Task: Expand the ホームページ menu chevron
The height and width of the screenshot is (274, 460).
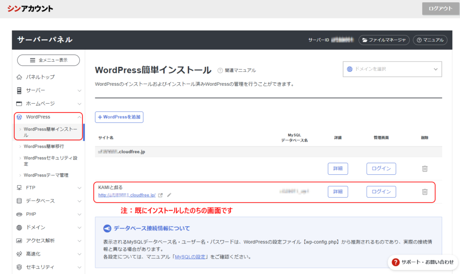Action: click(x=79, y=104)
